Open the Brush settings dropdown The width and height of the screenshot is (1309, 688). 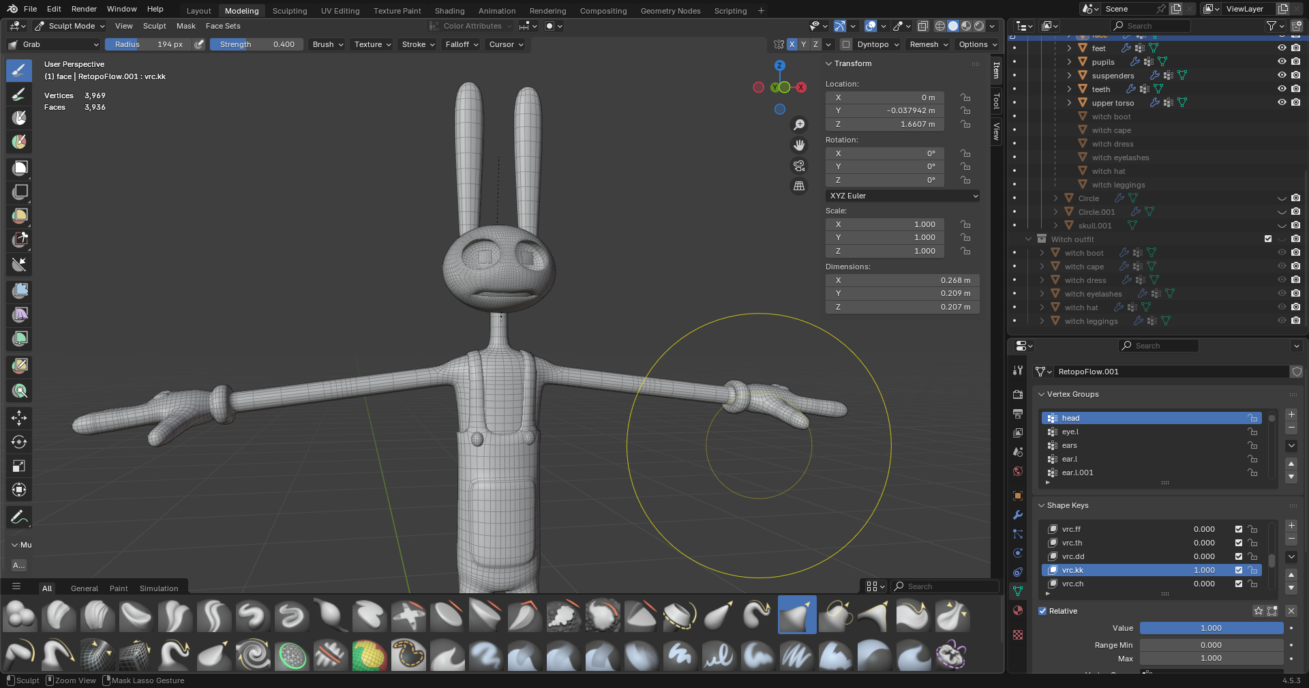coord(328,44)
